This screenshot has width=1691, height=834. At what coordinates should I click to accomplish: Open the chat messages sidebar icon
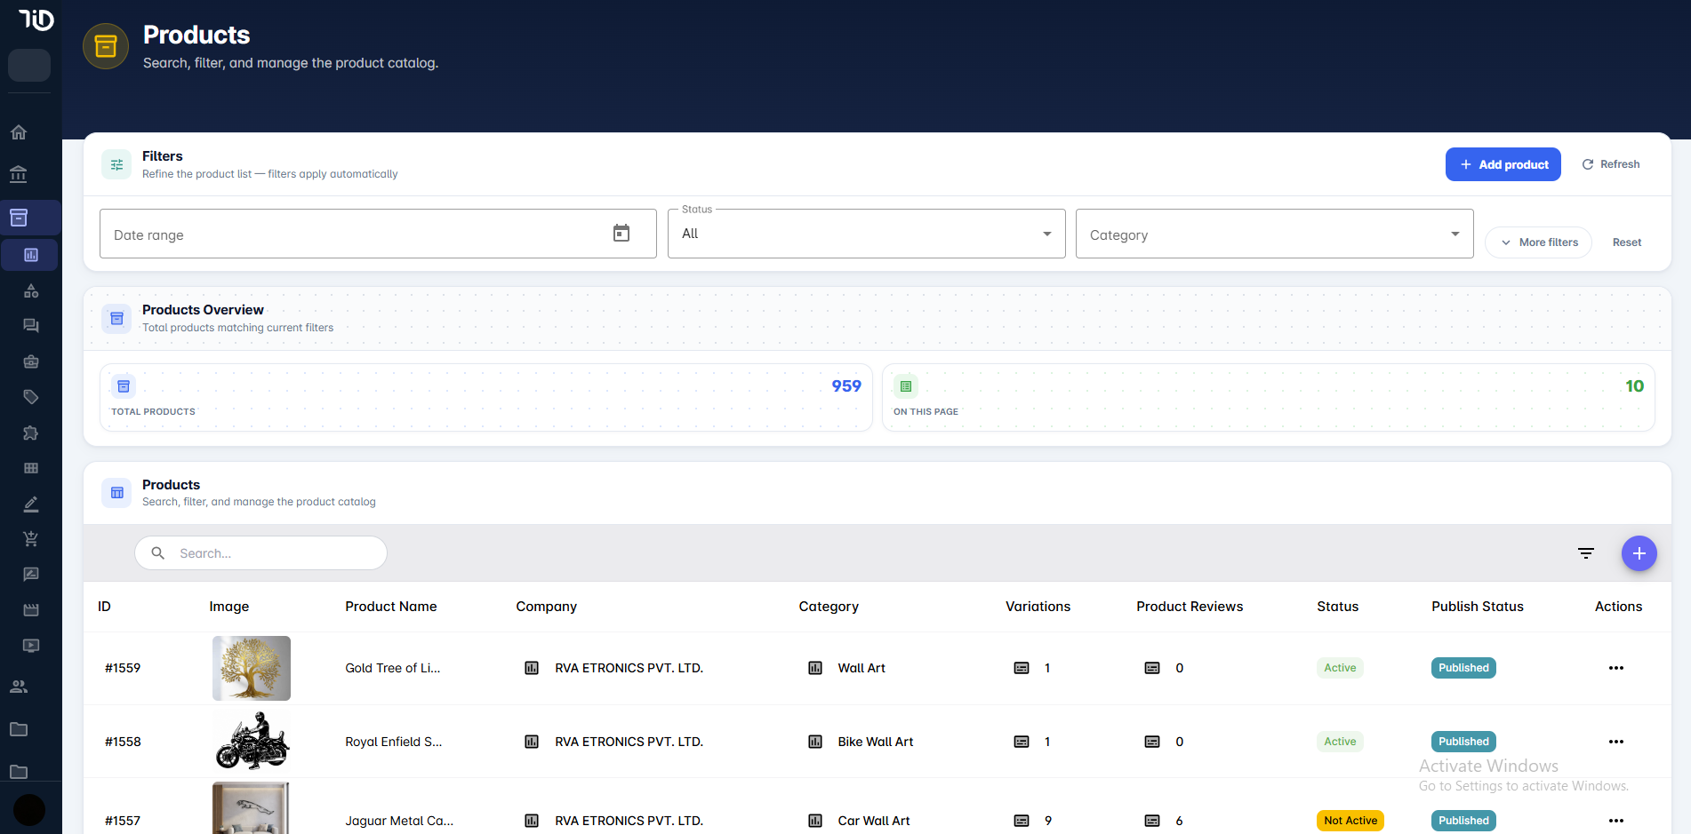coord(31,326)
